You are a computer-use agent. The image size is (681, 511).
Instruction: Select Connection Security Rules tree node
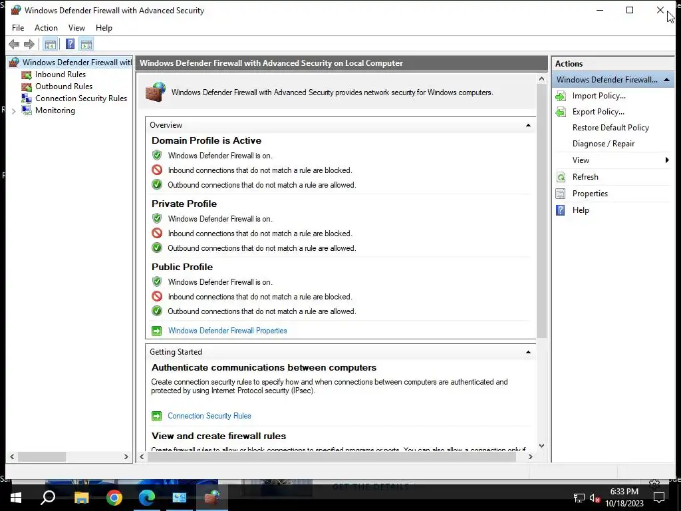(x=81, y=98)
